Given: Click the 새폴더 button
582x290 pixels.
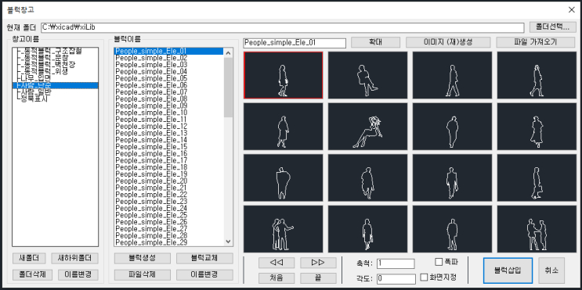Looking at the screenshot, I should [x=28, y=258].
